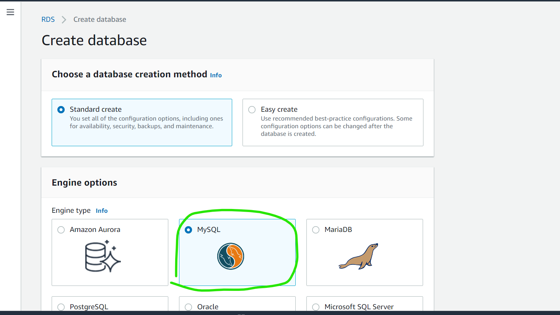Select the Easy create option
Viewport: 560px width, 315px height.
tap(252, 109)
